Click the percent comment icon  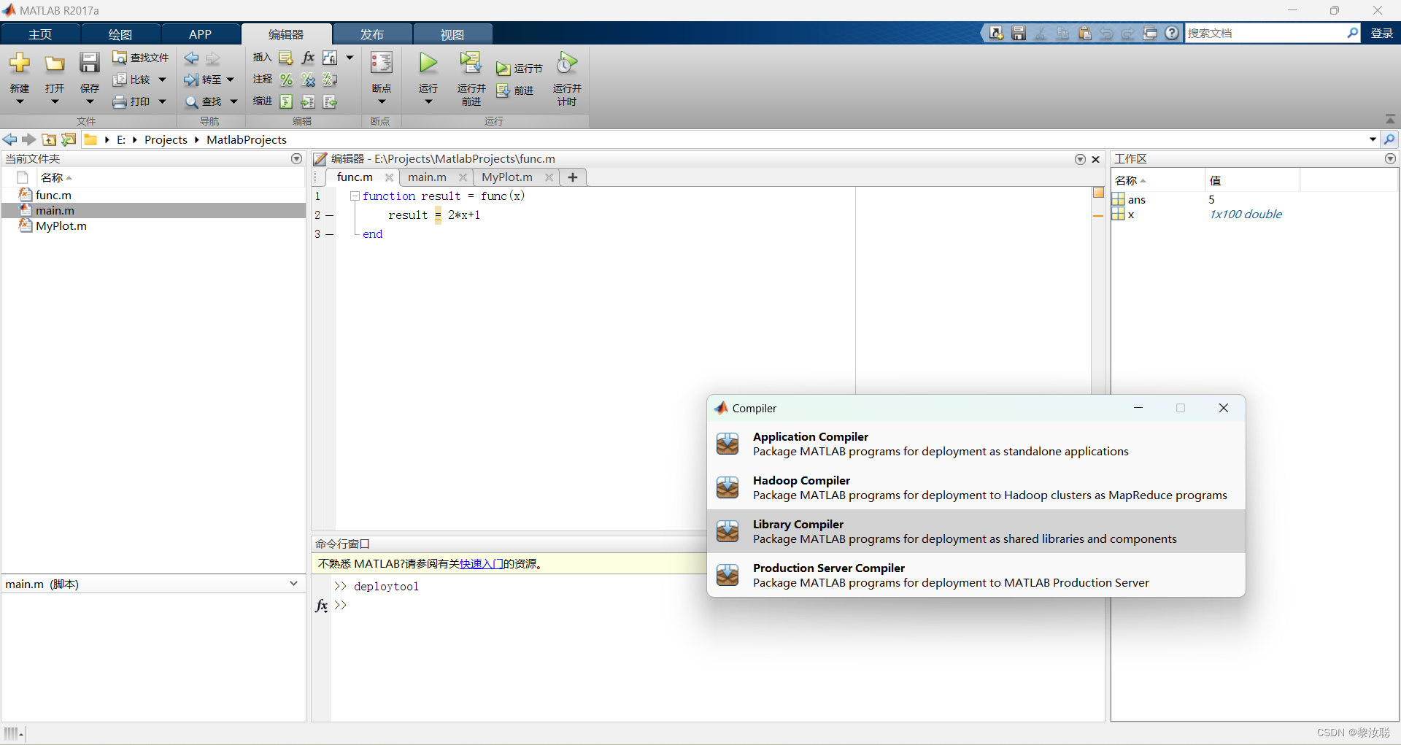tap(286, 80)
